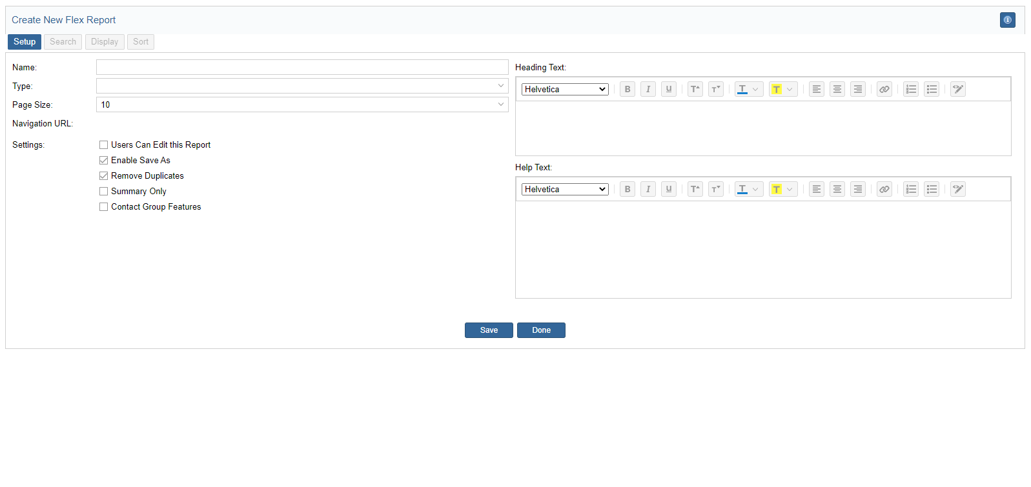
Task: Insert bulleted list in Help Text editor
Action: [931, 190]
